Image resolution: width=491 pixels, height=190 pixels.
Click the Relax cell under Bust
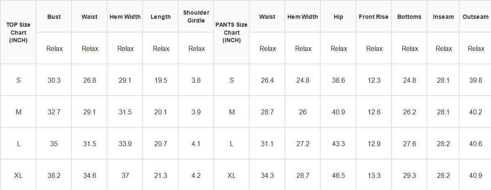coord(54,48)
